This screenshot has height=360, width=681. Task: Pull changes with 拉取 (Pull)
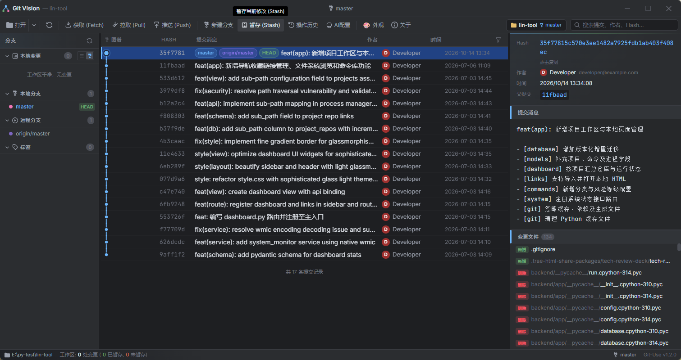tap(129, 25)
